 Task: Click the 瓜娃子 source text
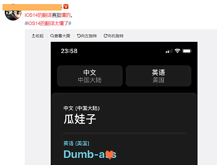pos(80,119)
